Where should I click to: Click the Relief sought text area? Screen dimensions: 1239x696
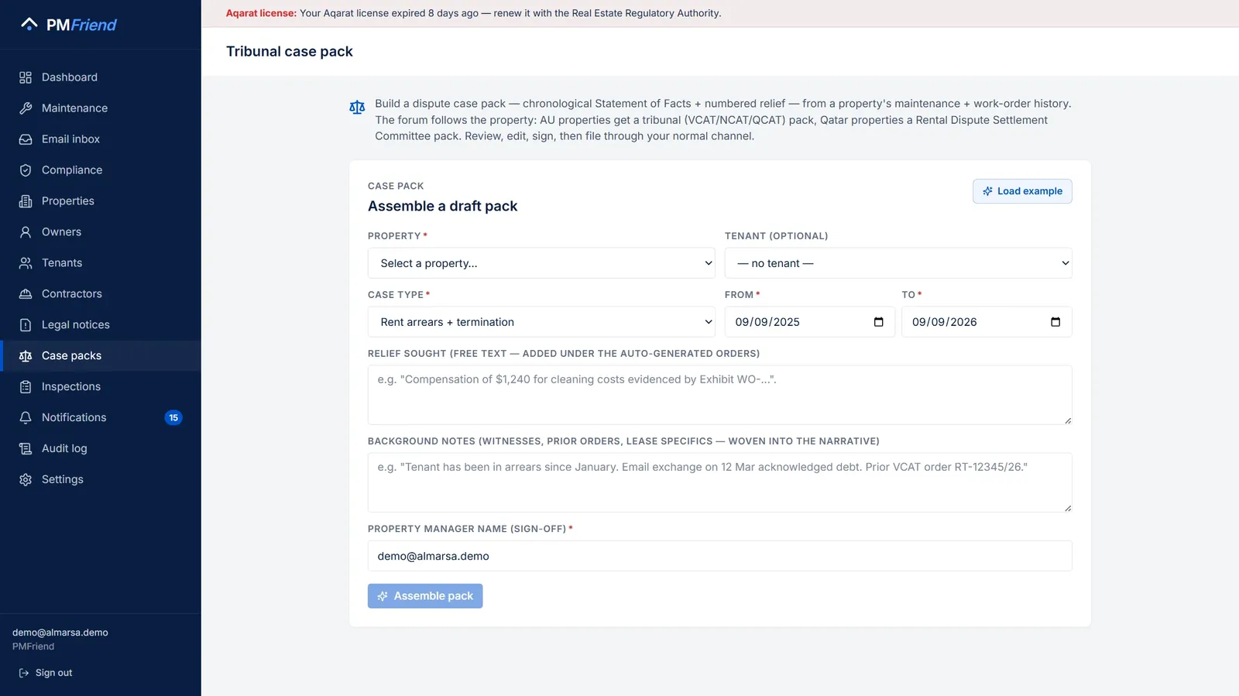click(720, 395)
